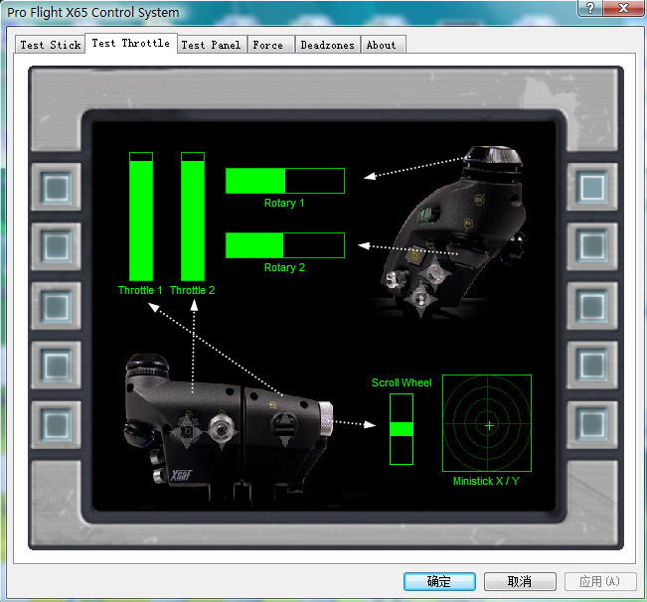
Task: Click the fifth right-side MFD square button
Action: click(592, 425)
